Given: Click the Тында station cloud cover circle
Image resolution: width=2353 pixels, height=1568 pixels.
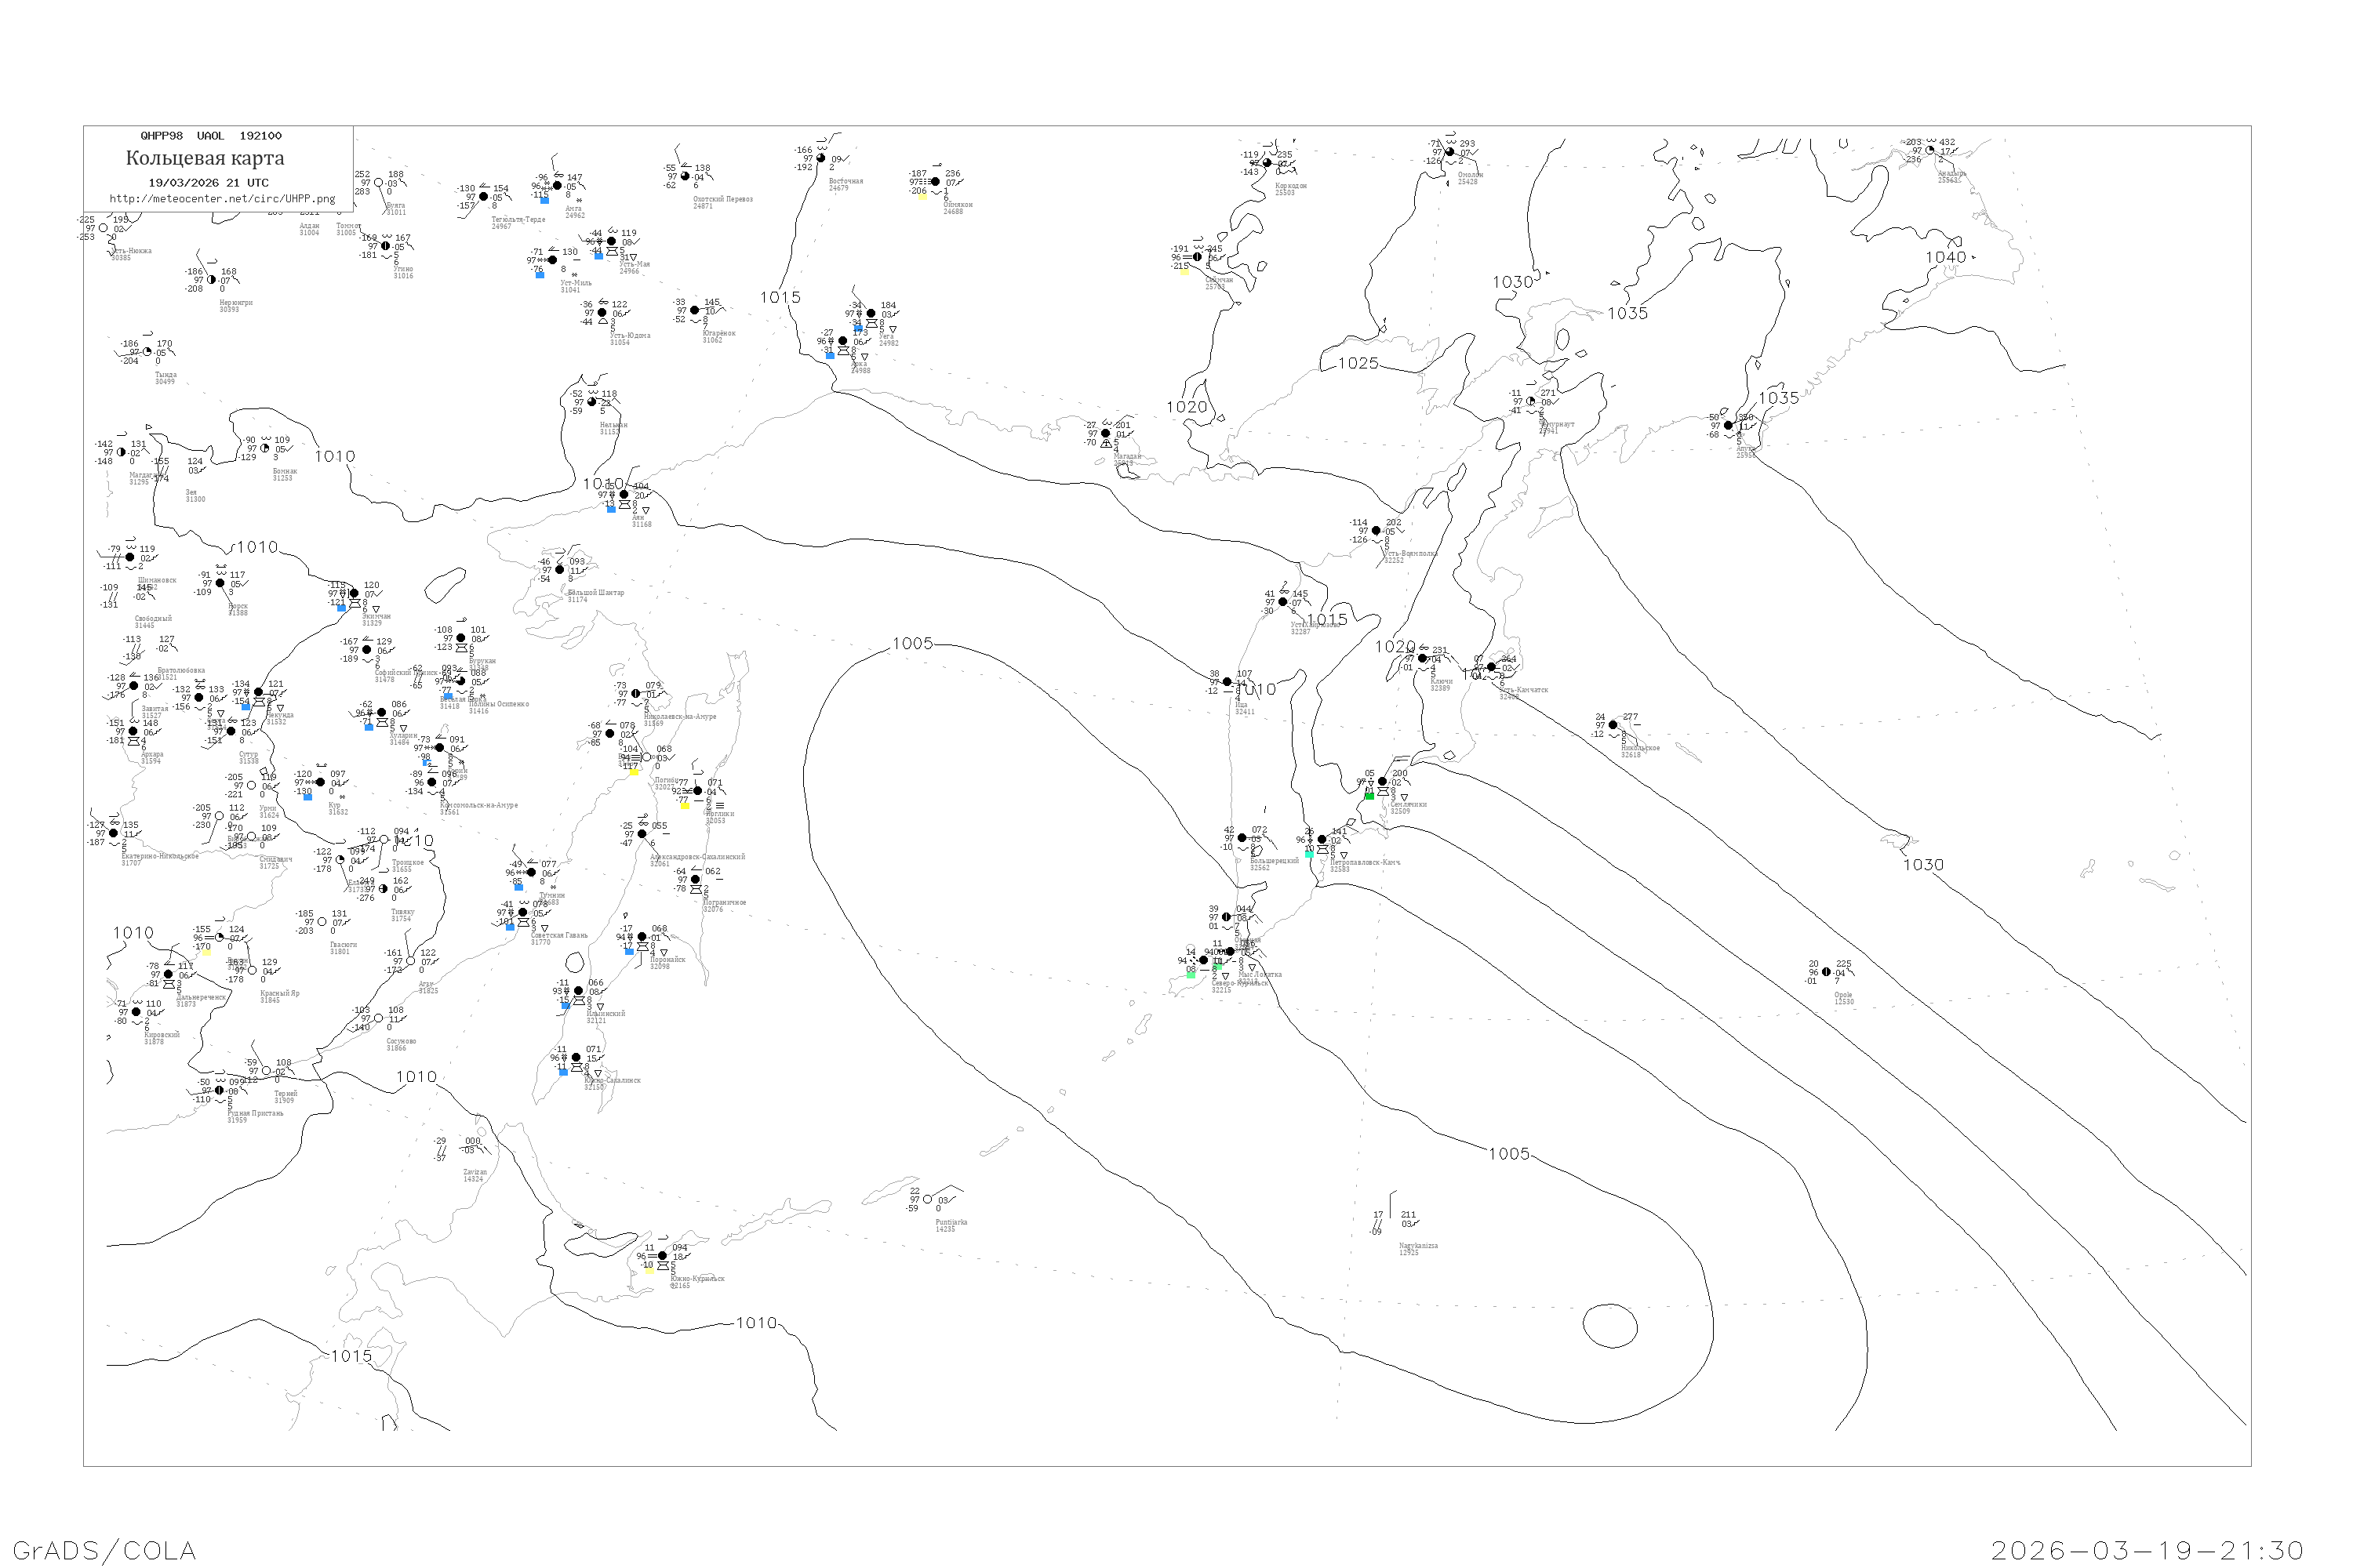Looking at the screenshot, I should point(147,352).
